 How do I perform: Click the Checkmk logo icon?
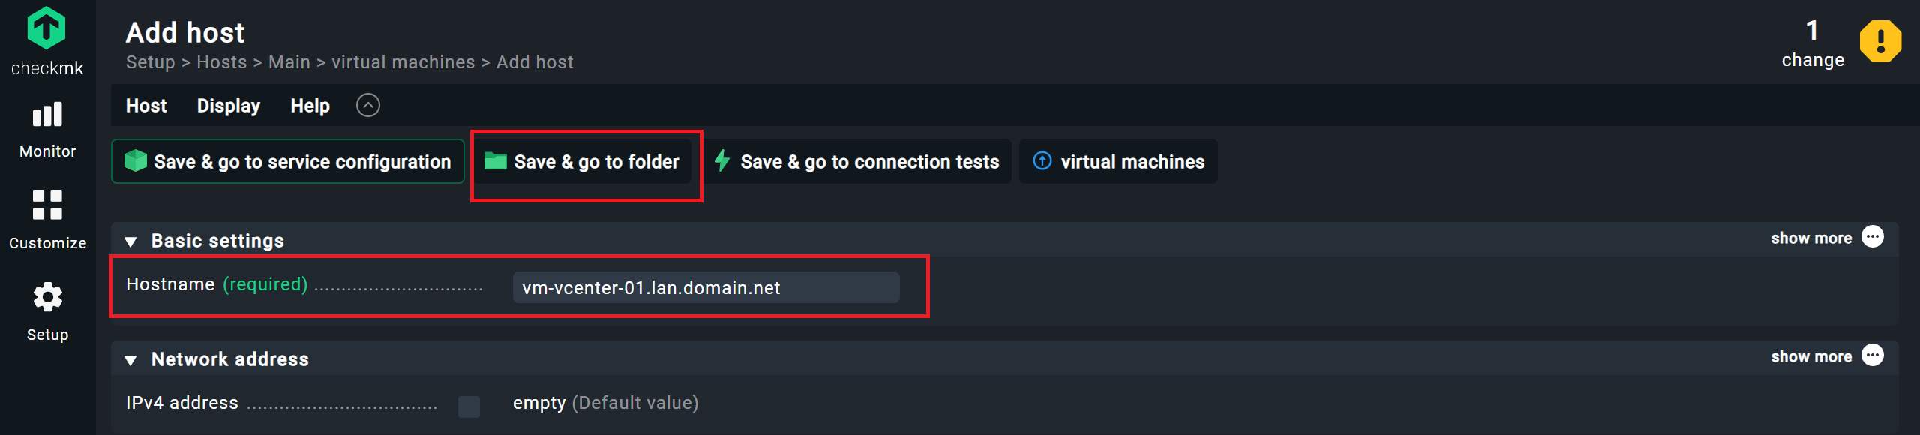coord(46,28)
